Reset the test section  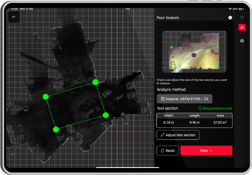click(x=168, y=151)
